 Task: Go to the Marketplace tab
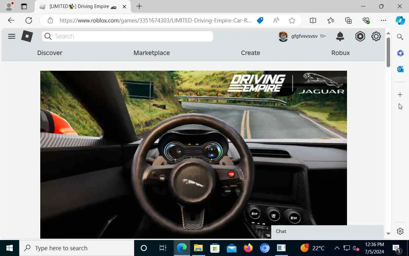[151, 53]
